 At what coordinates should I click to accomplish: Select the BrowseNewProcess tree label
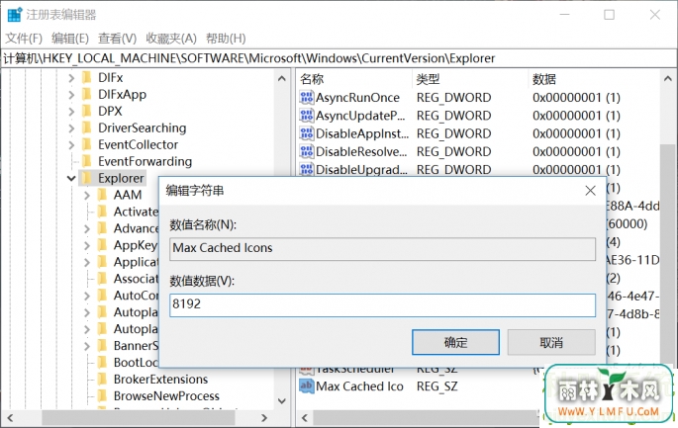click(166, 396)
